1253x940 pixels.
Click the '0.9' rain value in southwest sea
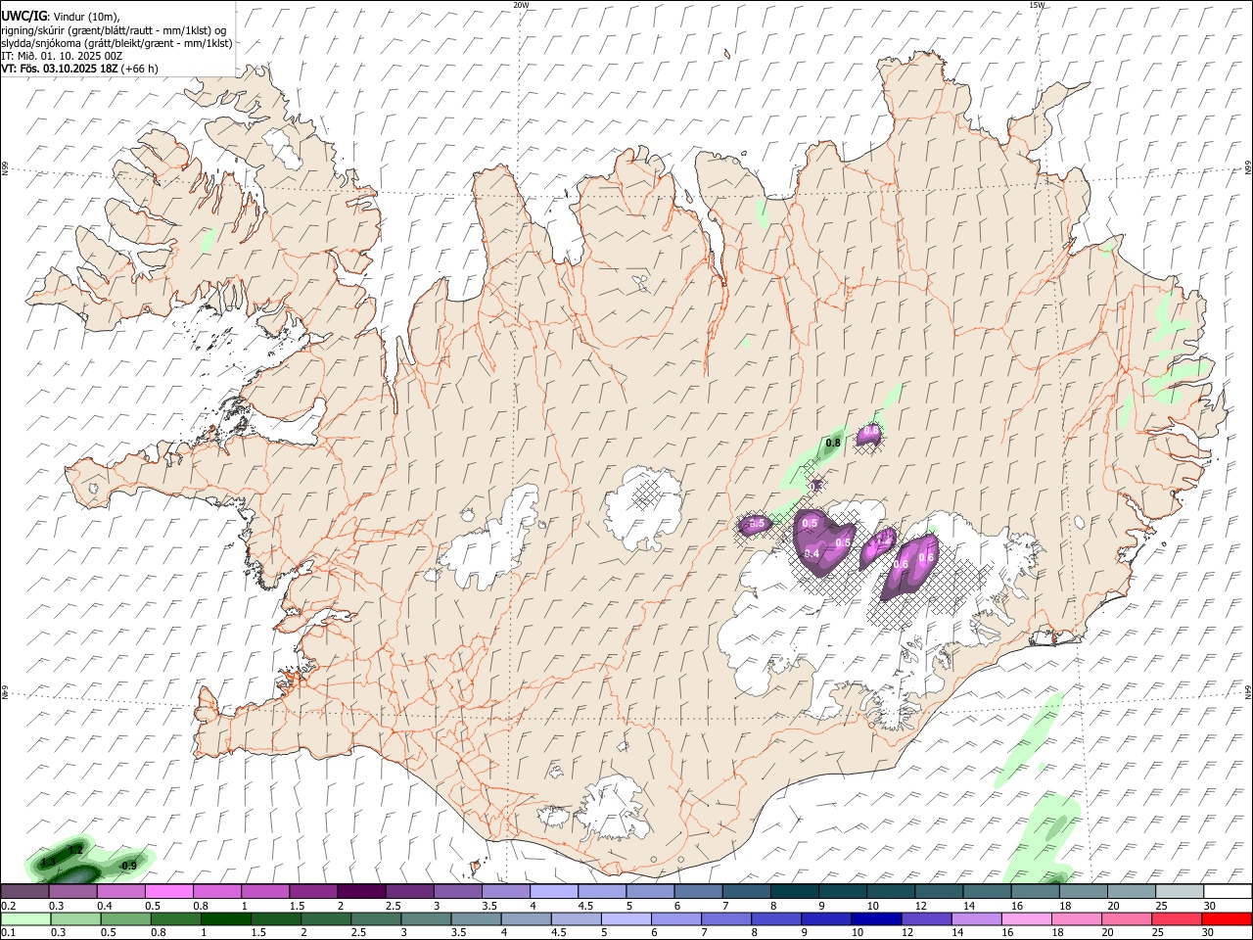coord(128,866)
